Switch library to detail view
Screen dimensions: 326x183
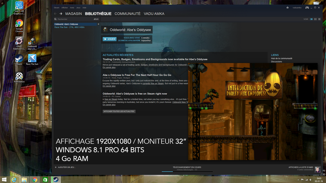311,19
